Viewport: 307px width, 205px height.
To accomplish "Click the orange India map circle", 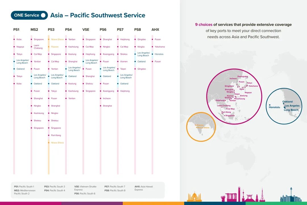I will [x=201, y=127].
